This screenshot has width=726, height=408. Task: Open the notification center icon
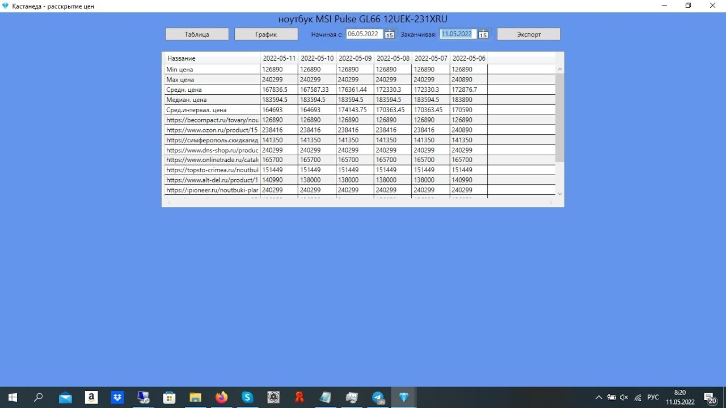tap(710, 398)
